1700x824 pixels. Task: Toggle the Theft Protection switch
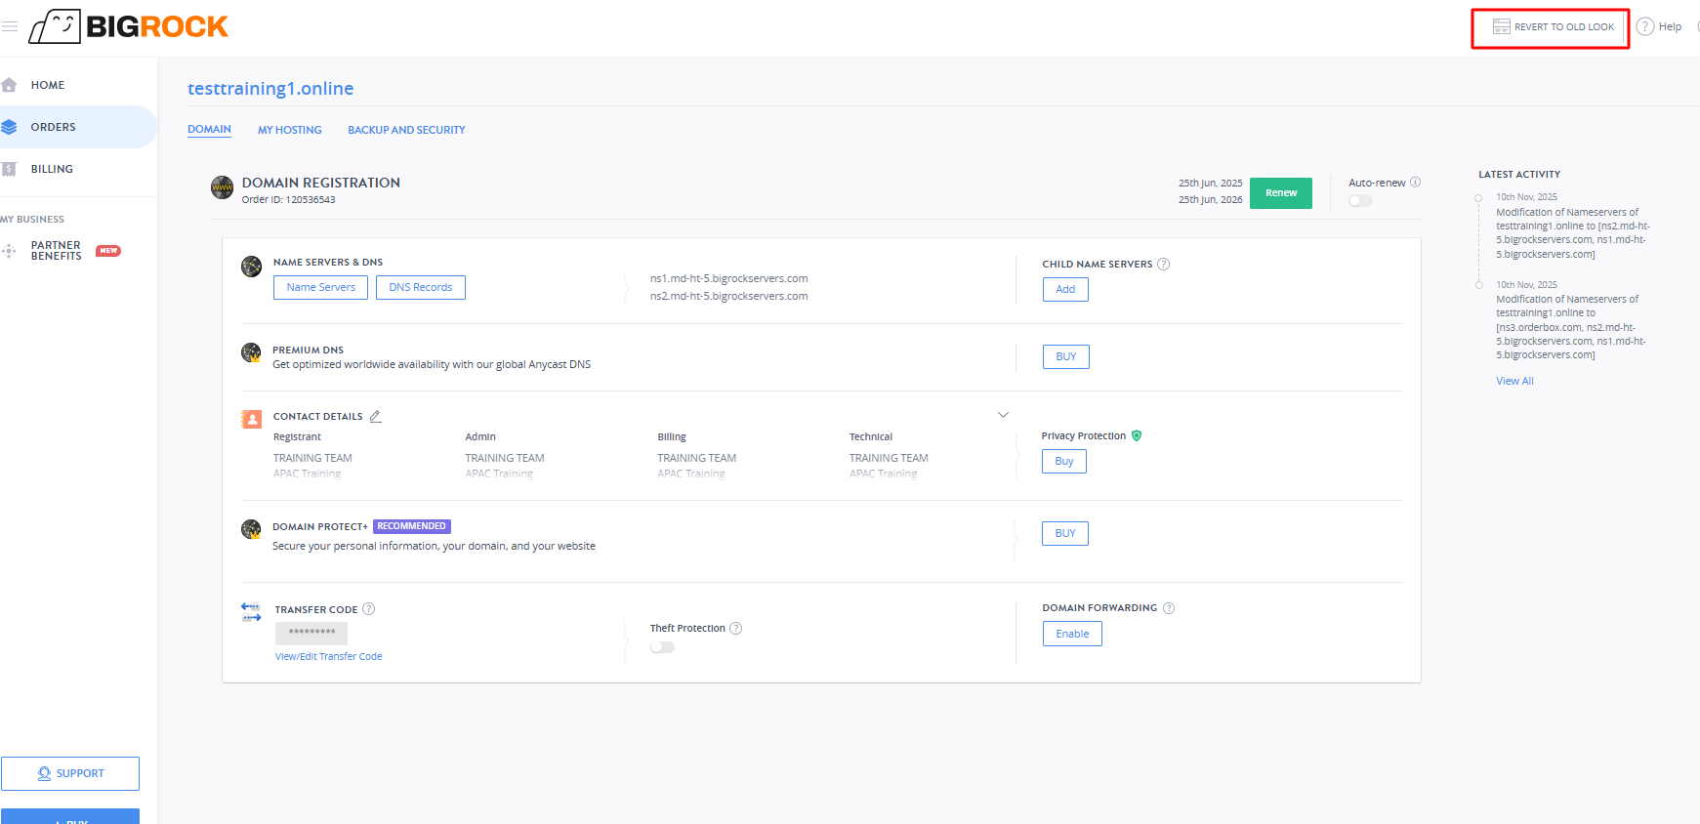tap(662, 646)
